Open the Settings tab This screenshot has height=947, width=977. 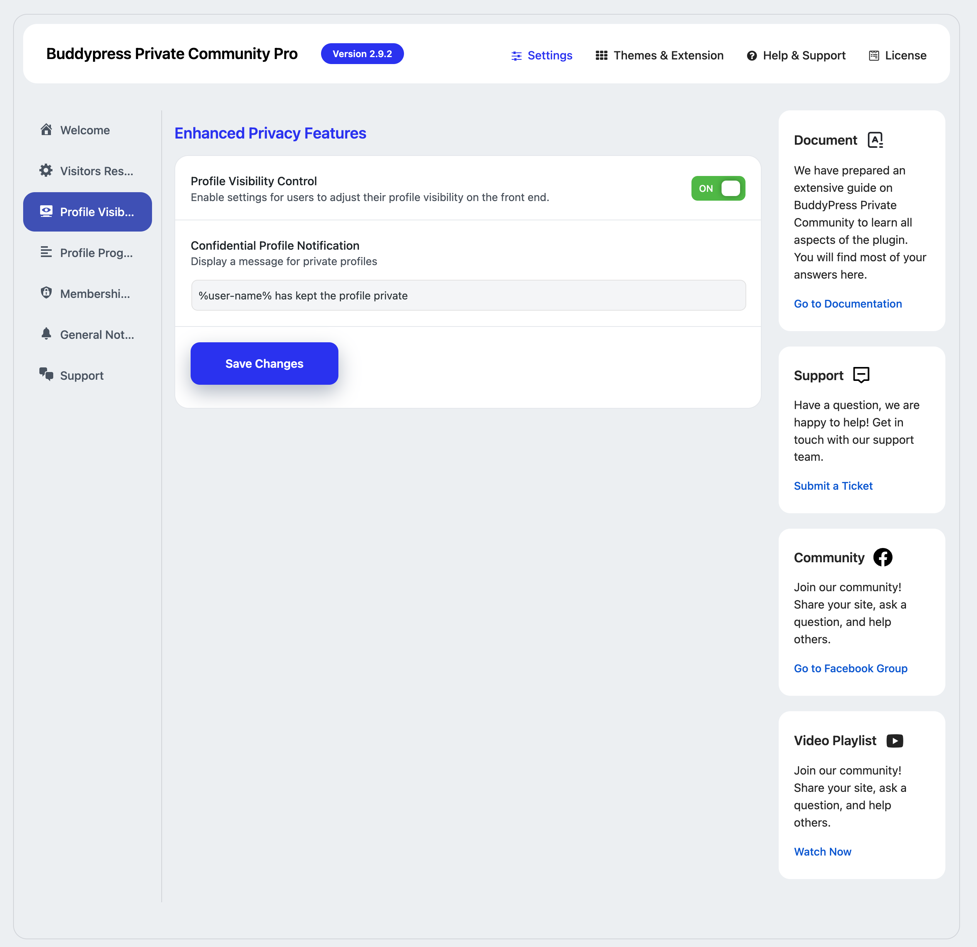(x=542, y=55)
